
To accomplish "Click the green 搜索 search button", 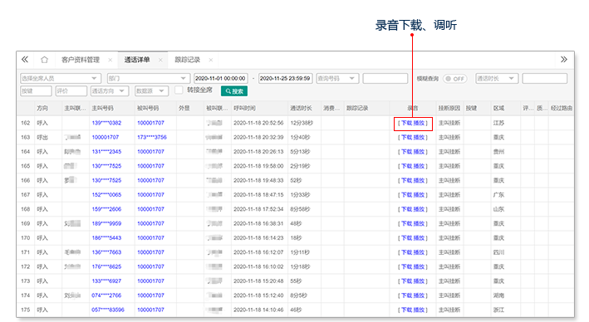I will [x=234, y=91].
